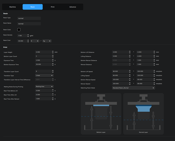Go to the Advance tab
The height and width of the screenshot is (141, 175).
pyautogui.click(x=73, y=7)
